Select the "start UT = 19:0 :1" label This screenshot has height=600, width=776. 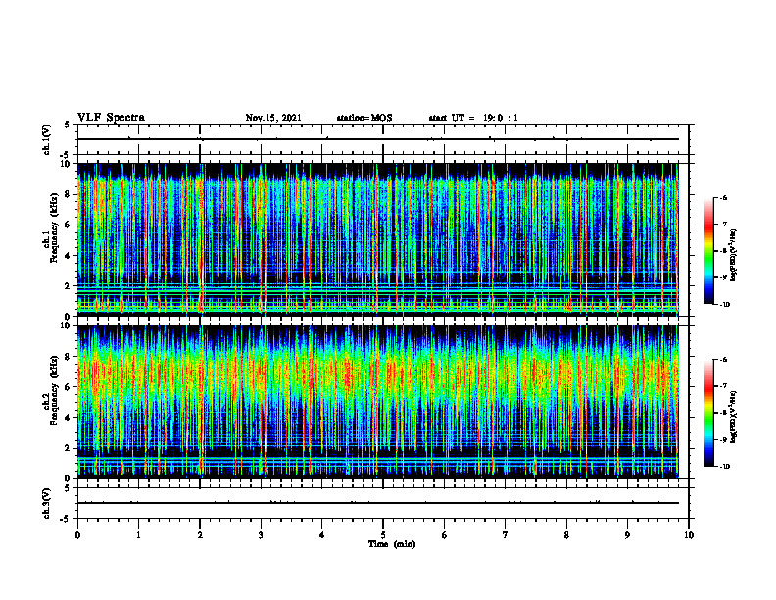473,118
